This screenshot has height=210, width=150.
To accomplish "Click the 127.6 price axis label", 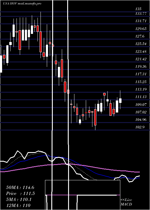I will tap(140, 36).
